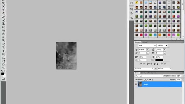Open the Arial font family dropdown

147,46
